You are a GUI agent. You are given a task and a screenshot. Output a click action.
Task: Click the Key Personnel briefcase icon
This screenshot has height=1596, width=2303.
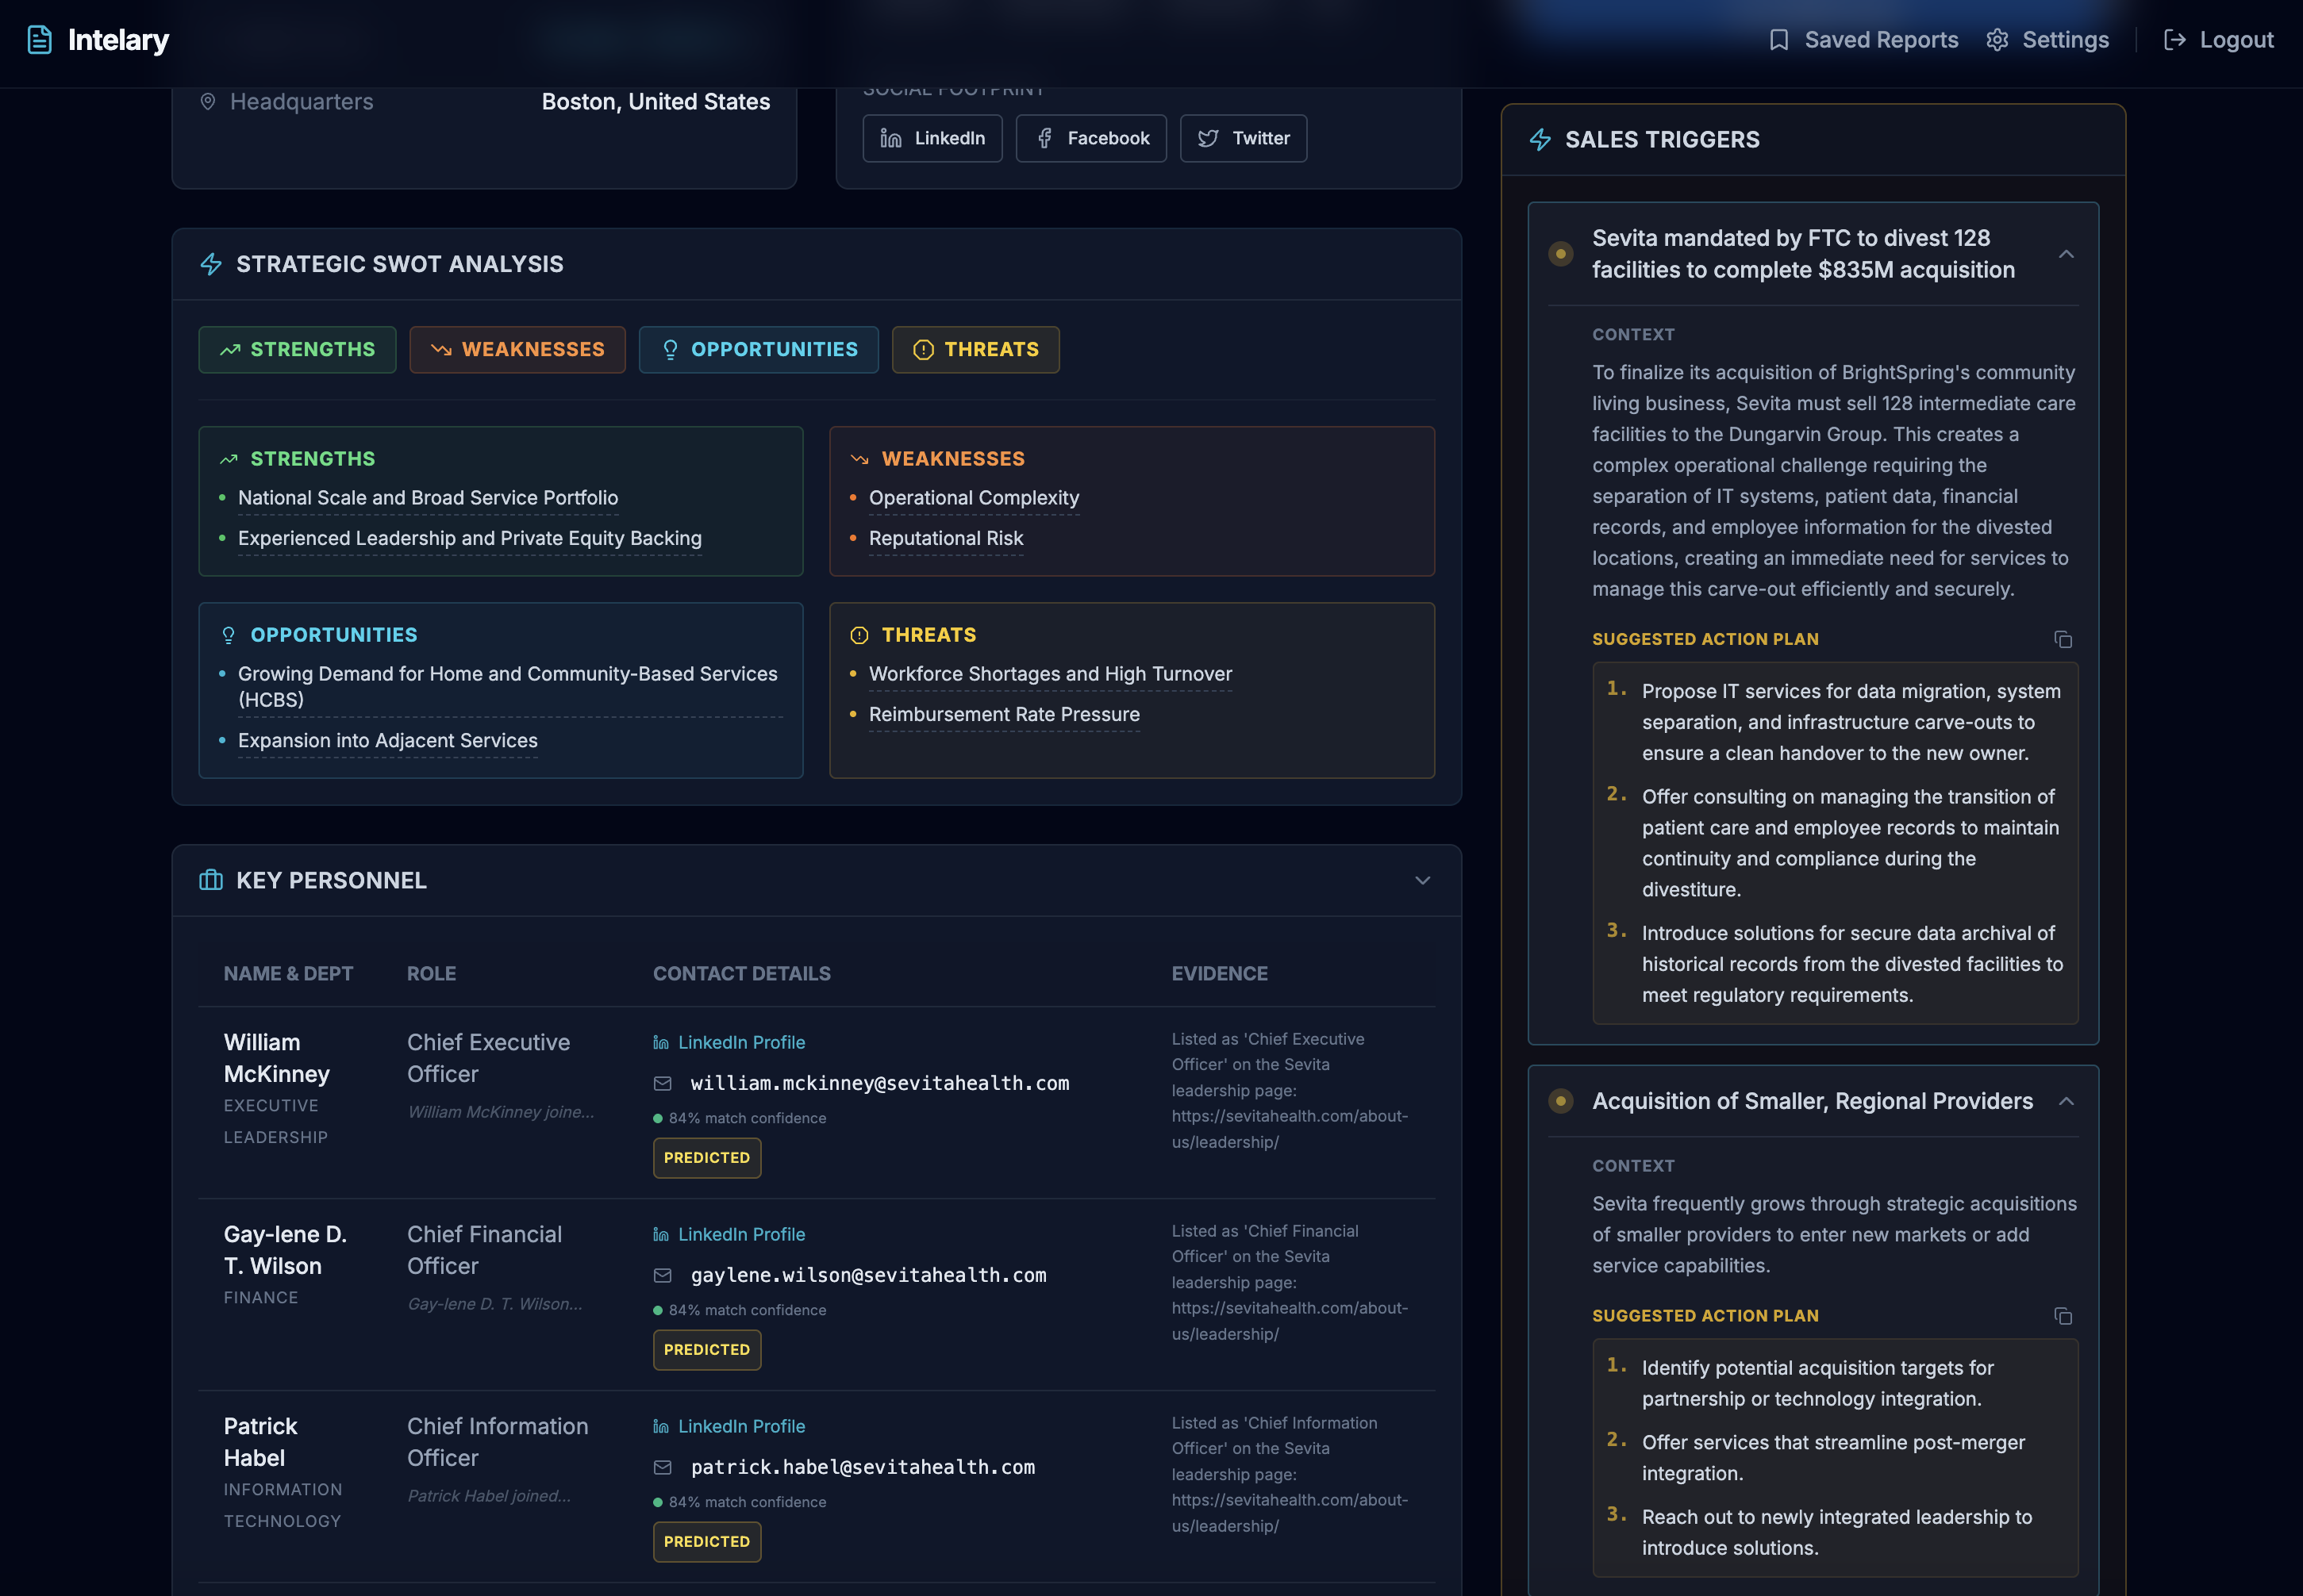point(211,880)
